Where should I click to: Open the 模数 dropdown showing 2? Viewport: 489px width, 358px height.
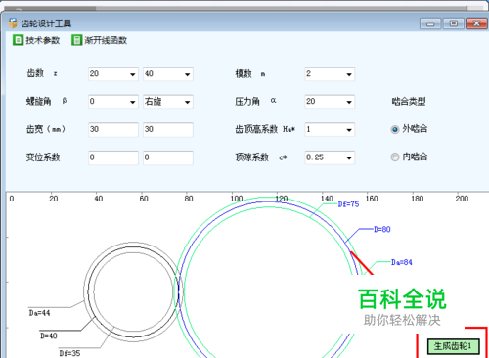(330, 74)
